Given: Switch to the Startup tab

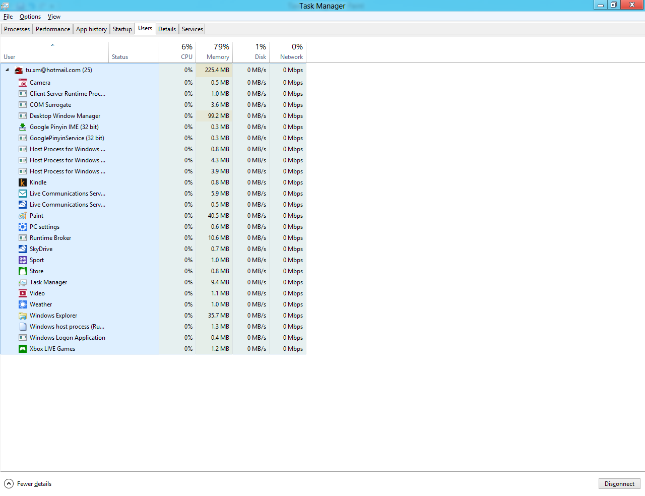Looking at the screenshot, I should click(122, 29).
